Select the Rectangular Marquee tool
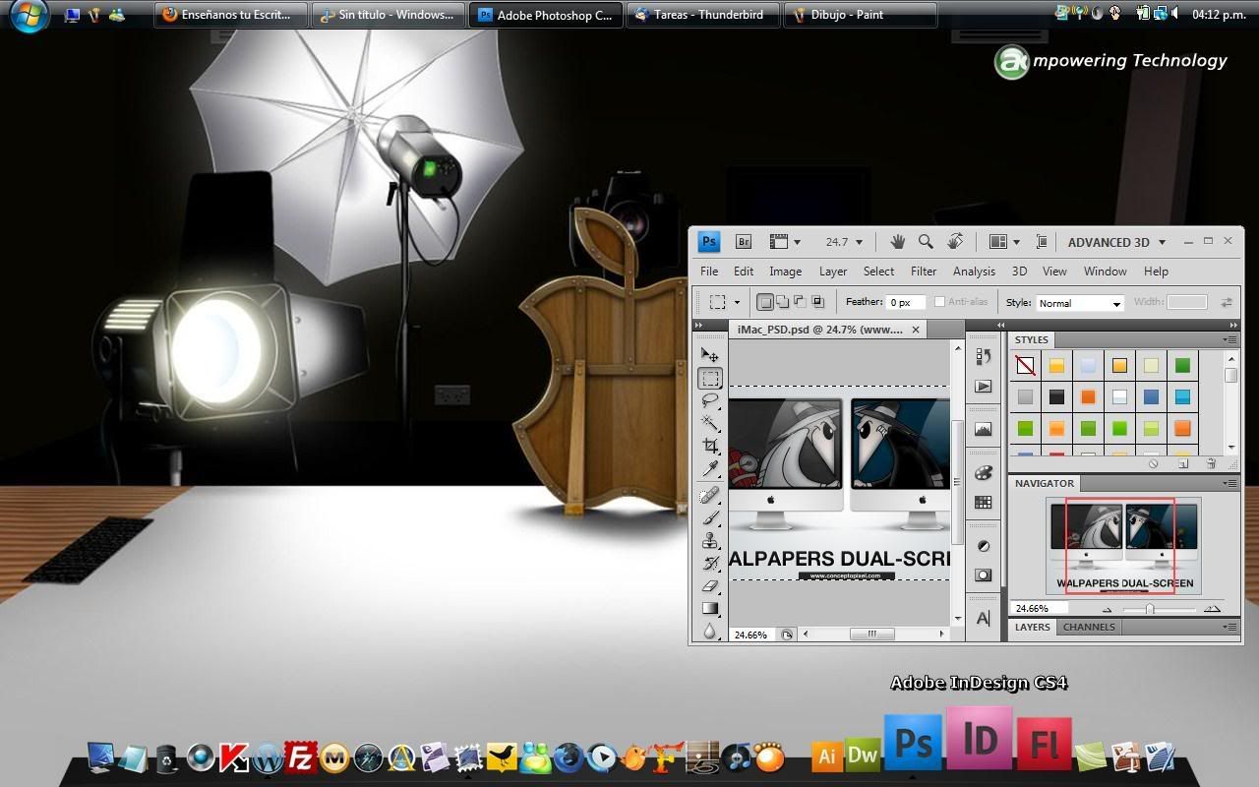The image size is (1259, 787). point(710,379)
